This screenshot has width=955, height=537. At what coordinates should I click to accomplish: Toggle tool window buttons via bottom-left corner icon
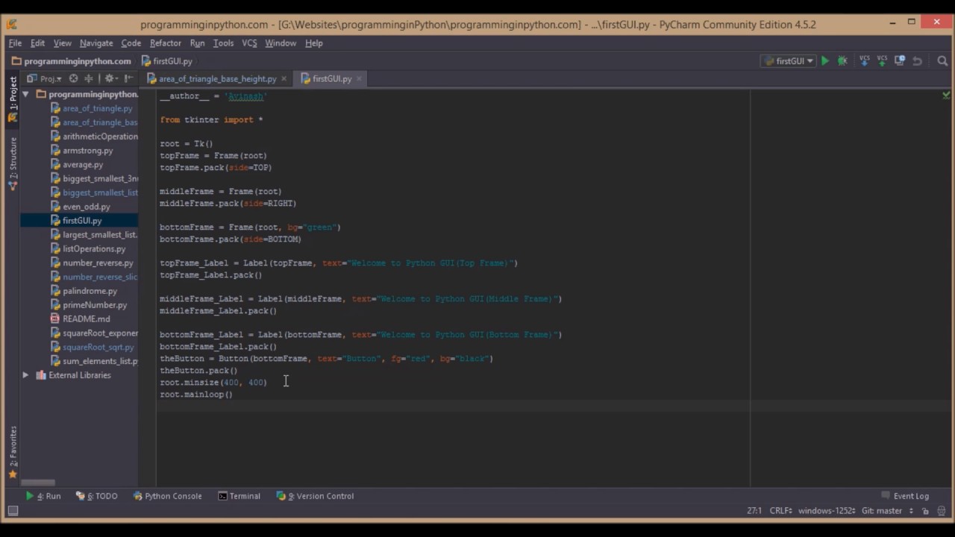tap(13, 511)
